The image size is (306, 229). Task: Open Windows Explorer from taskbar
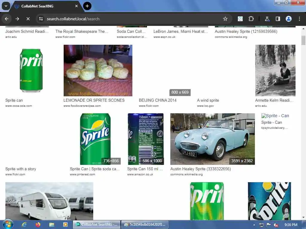(52, 225)
